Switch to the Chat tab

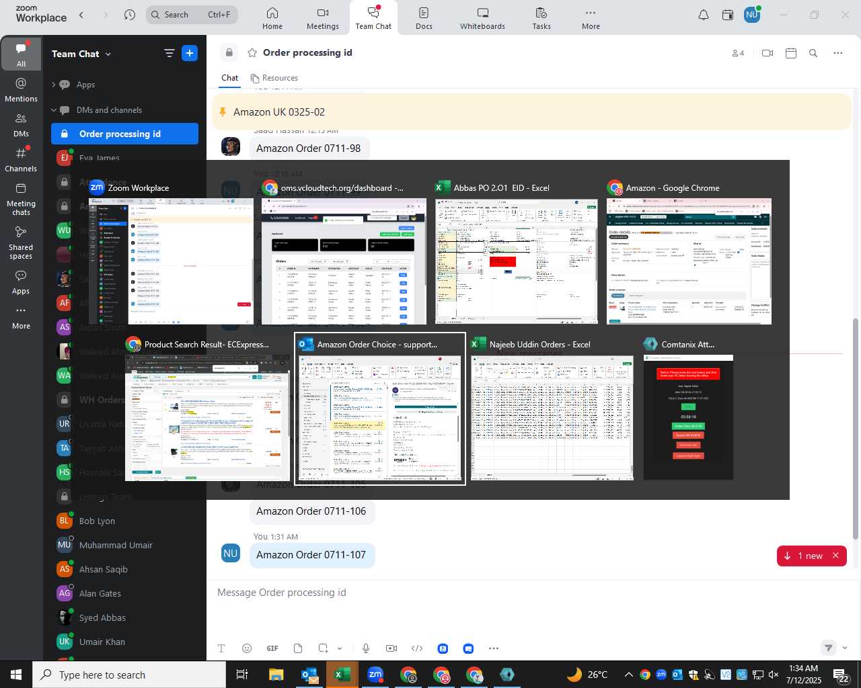pyautogui.click(x=230, y=78)
